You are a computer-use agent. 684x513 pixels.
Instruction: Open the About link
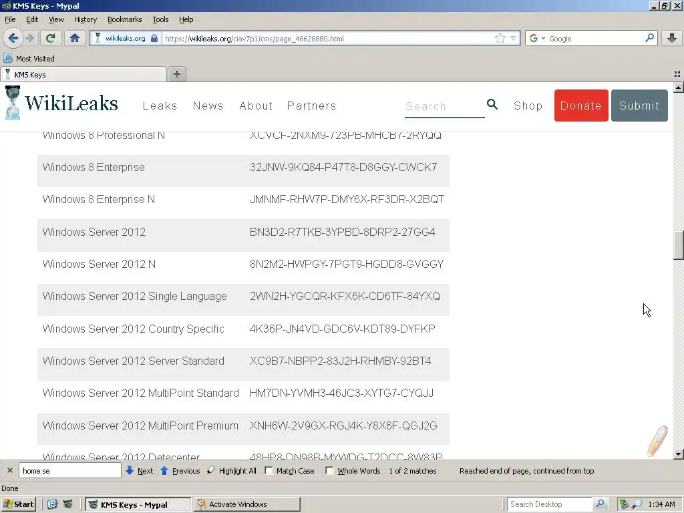click(256, 106)
